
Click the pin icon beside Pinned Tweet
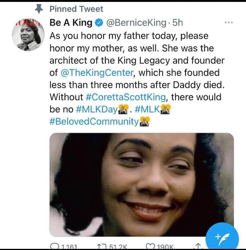pyautogui.click(x=39, y=9)
